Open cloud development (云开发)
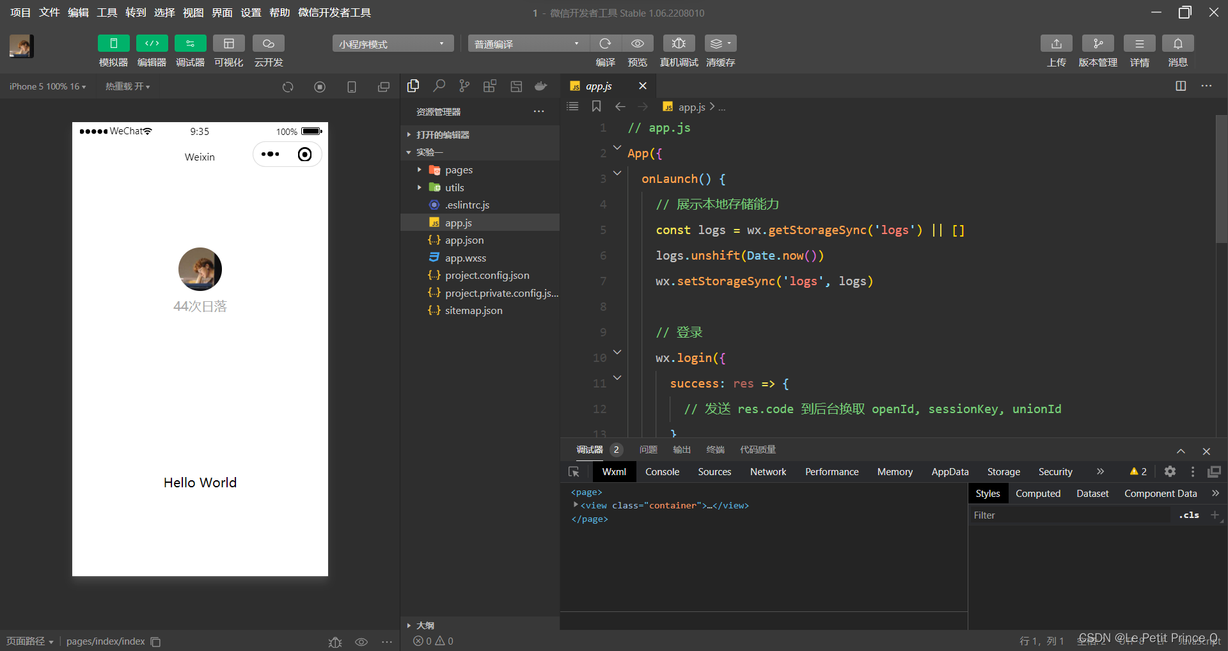 (x=268, y=43)
